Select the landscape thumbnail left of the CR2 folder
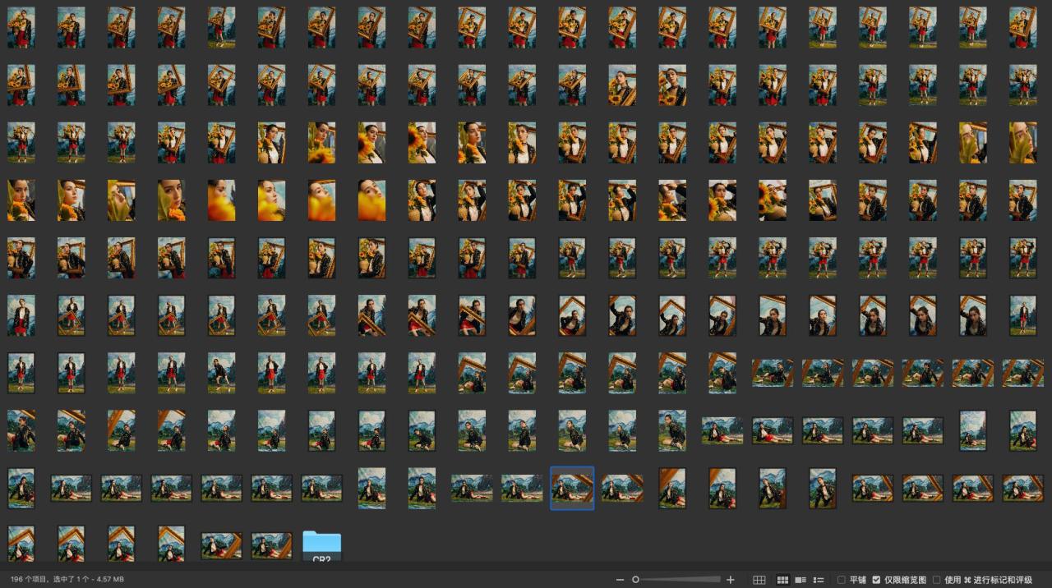This screenshot has width=1052, height=588. tap(271, 546)
